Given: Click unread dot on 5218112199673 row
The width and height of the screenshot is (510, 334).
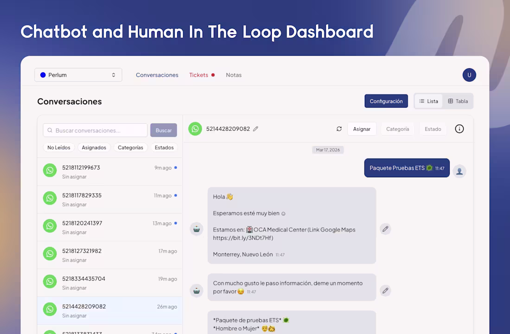Looking at the screenshot, I should [x=176, y=167].
